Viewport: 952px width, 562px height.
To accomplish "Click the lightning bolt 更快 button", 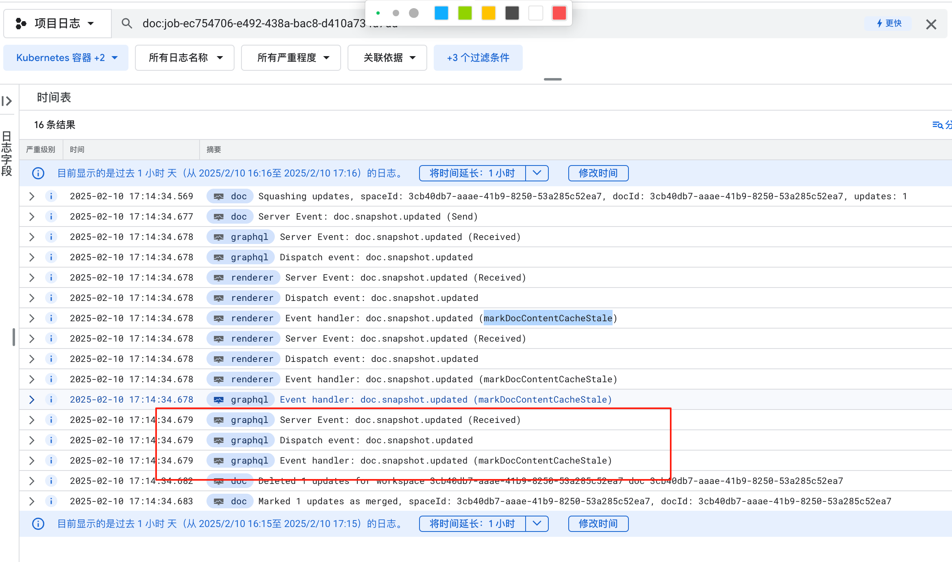I will (x=888, y=23).
